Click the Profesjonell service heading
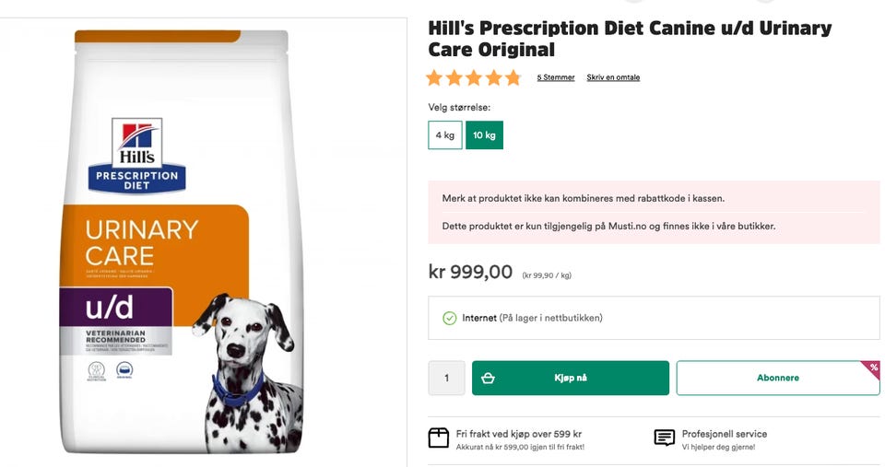 click(724, 434)
